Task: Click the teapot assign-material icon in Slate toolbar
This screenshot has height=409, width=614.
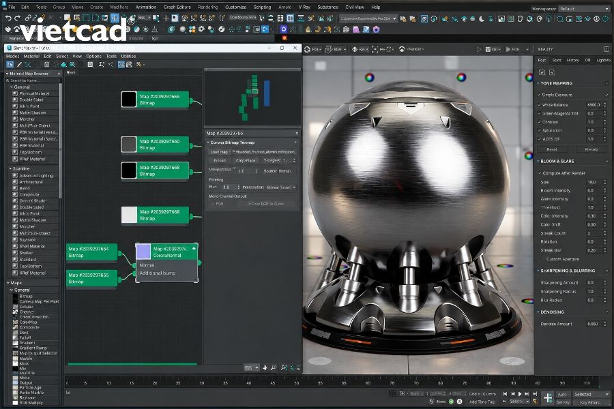Action: coord(64,64)
